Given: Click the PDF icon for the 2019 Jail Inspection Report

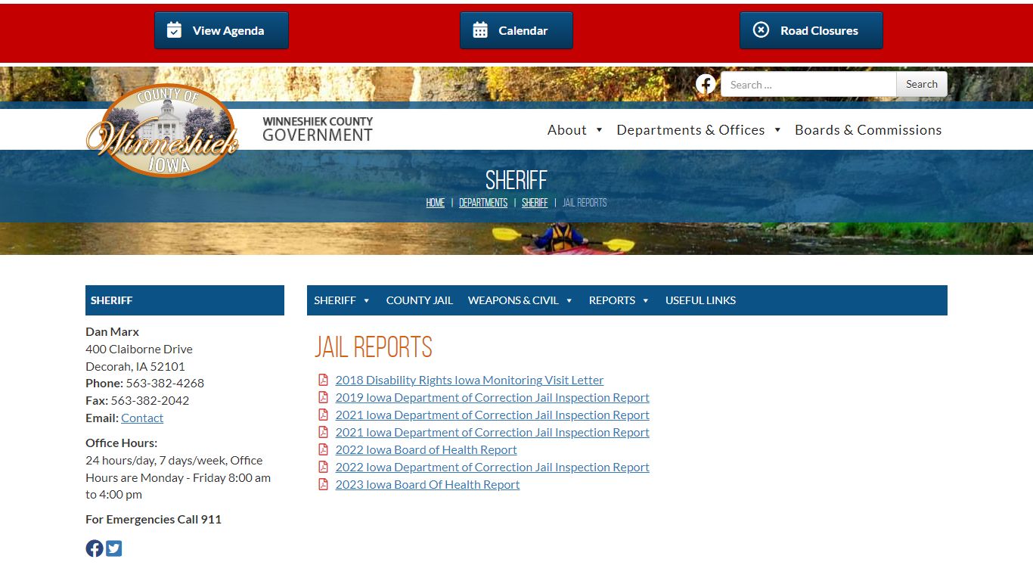Looking at the screenshot, I should pyautogui.click(x=323, y=397).
